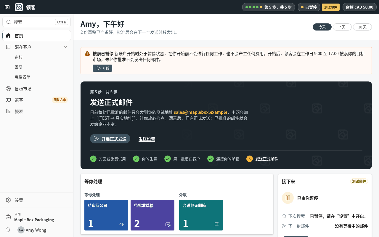This screenshot has height=237, width=379.
Task: Click the AW user avatar
Action: tap(21, 230)
